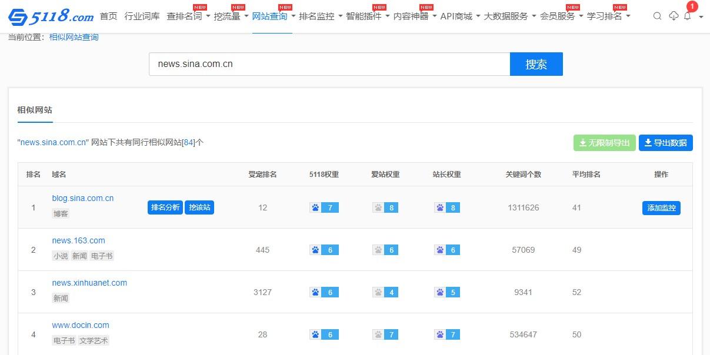Click the 无限制导出 export button
This screenshot has width=710, height=355.
click(605, 143)
